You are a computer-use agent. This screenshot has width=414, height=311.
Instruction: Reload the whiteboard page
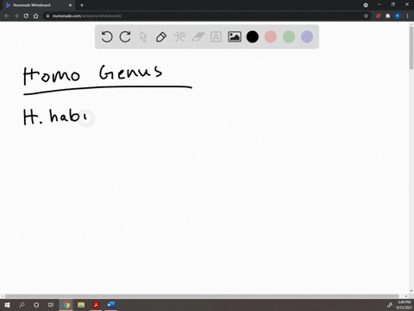(26, 16)
